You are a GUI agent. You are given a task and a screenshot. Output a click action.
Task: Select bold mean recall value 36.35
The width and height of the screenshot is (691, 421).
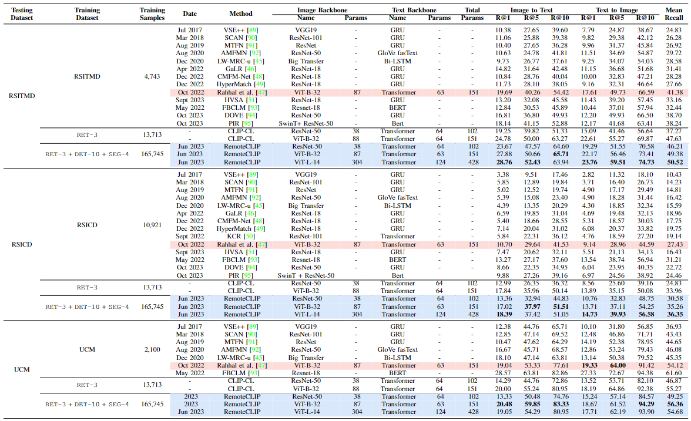point(675,315)
